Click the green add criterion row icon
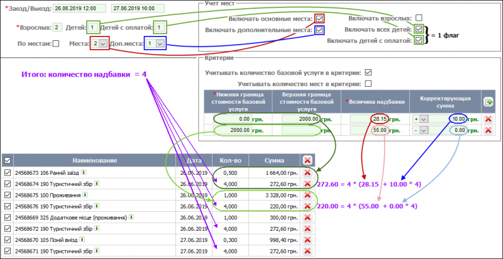 487,101
